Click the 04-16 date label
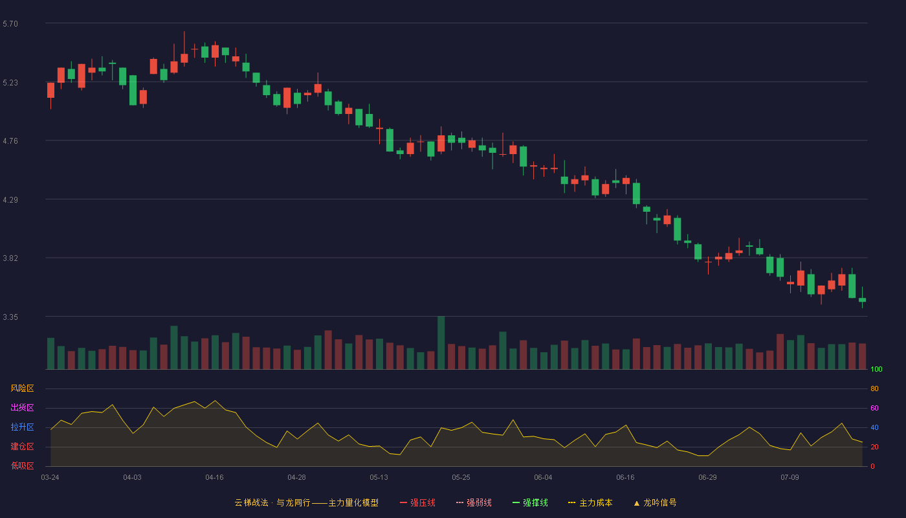Image resolution: width=906 pixels, height=518 pixels. pos(214,477)
